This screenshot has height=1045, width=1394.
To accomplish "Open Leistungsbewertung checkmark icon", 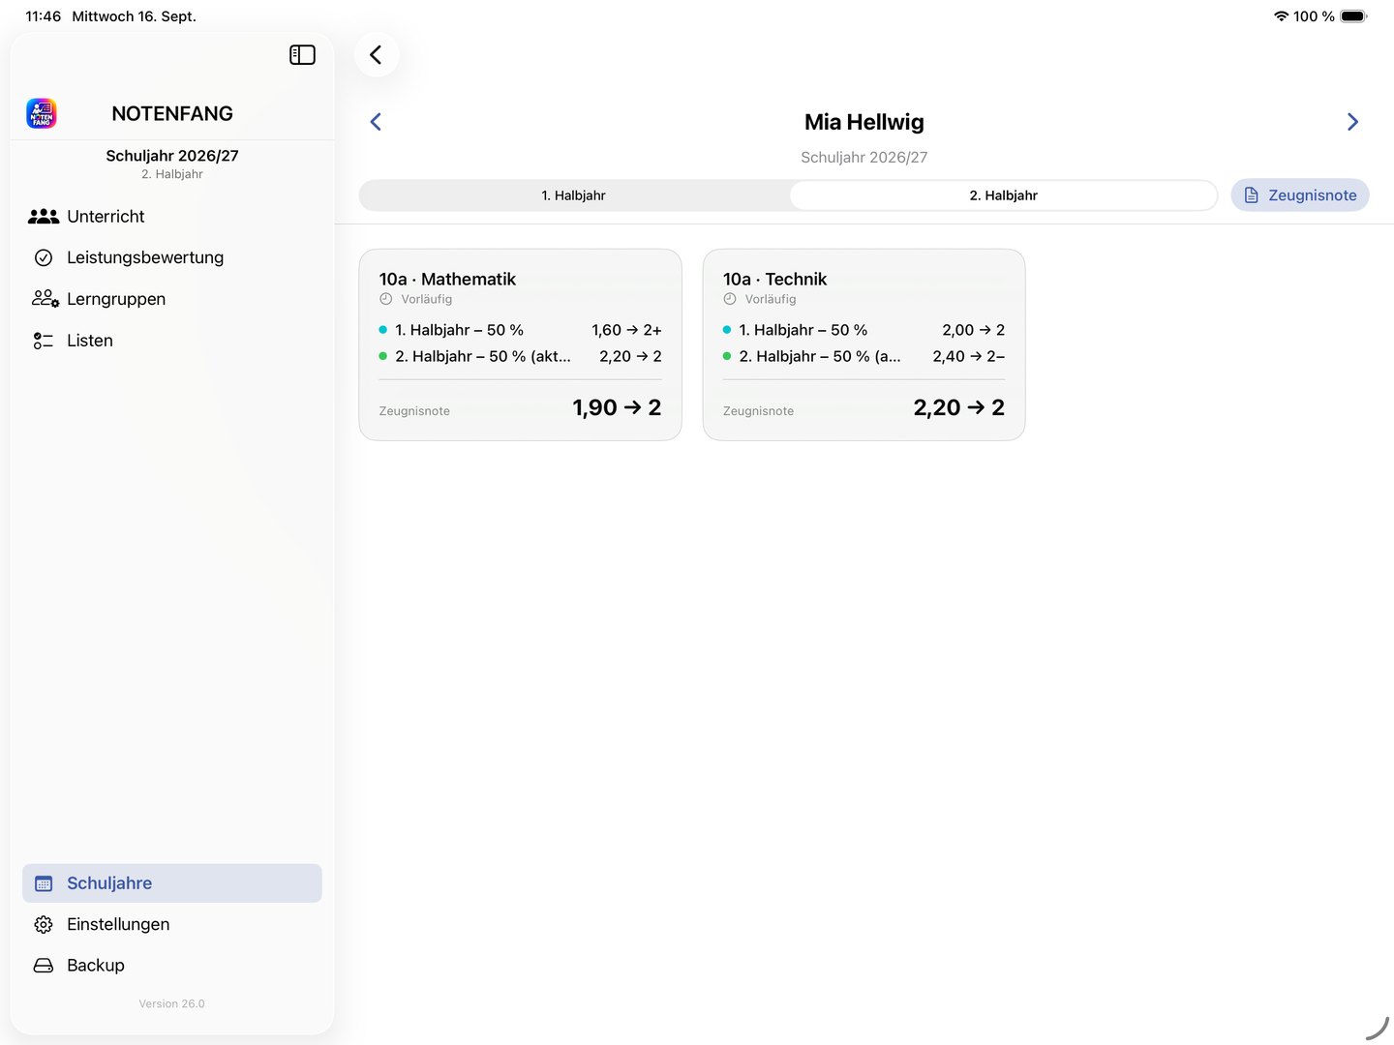I will [44, 257].
